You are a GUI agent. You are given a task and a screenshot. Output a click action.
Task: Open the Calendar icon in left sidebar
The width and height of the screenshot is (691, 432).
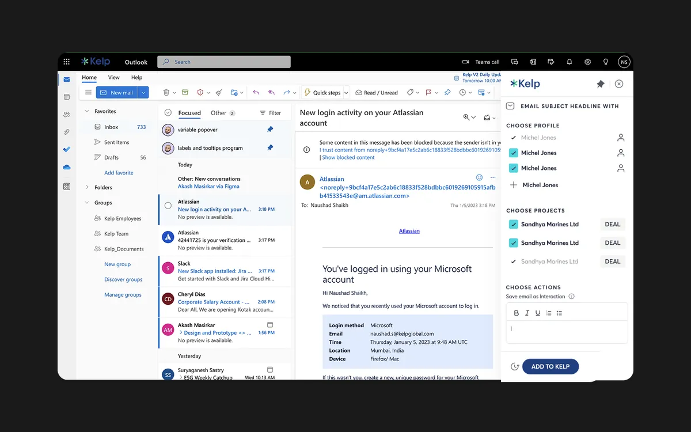point(67,97)
